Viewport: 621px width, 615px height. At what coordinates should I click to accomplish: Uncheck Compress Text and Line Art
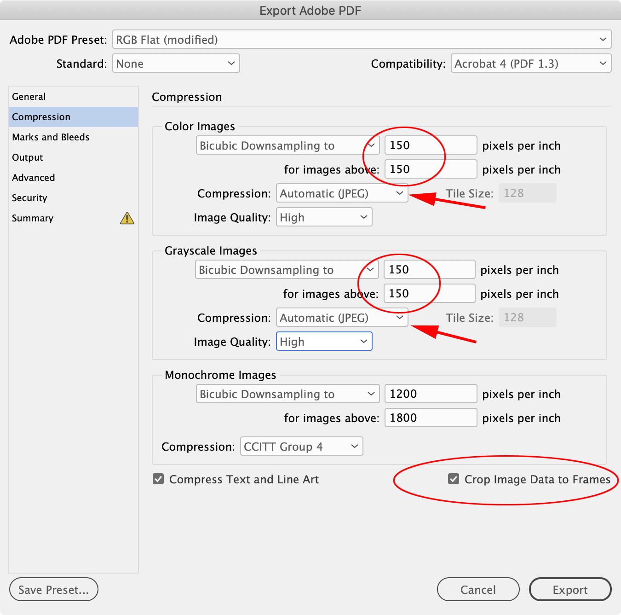(x=158, y=479)
